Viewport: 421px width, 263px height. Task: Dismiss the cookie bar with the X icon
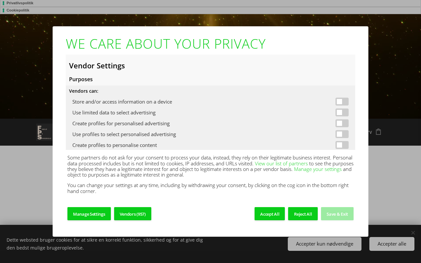[413, 233]
